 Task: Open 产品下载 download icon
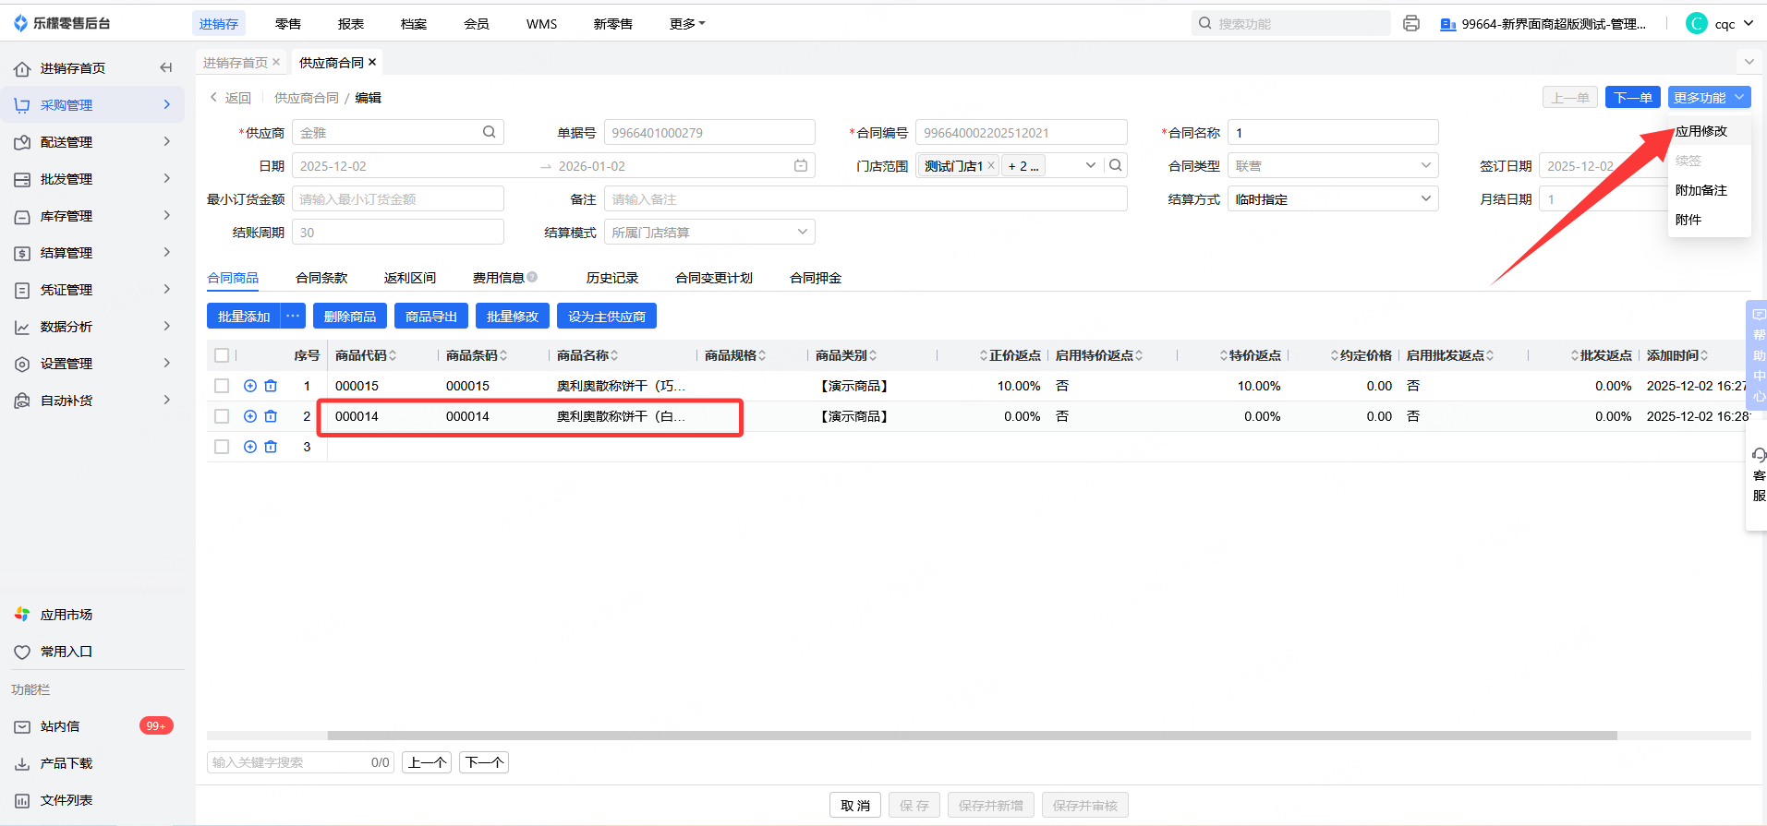click(22, 763)
